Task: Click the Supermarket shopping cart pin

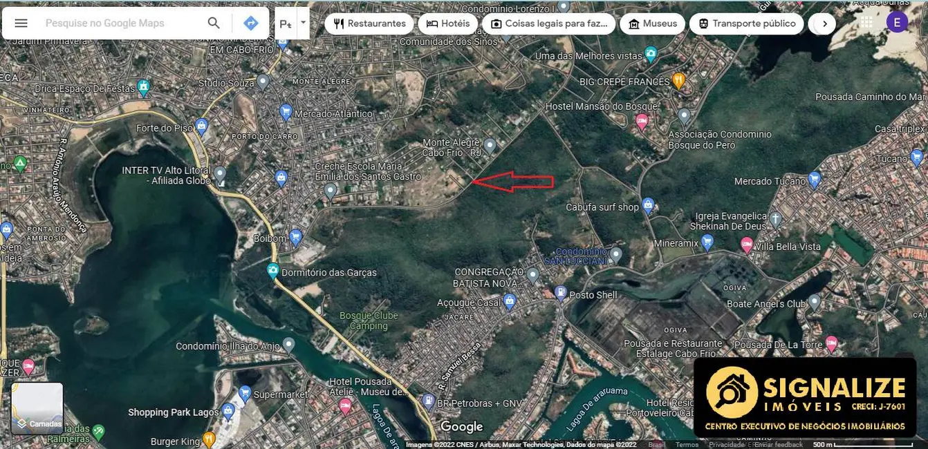Action: (x=245, y=391)
